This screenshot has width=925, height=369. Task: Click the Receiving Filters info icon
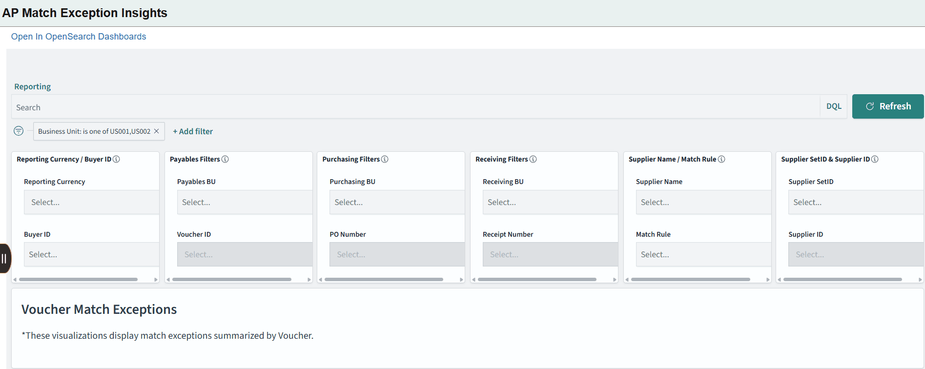tap(533, 159)
